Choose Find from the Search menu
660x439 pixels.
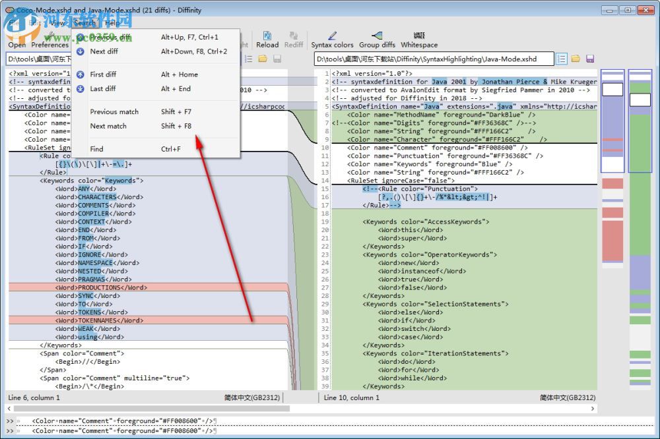point(96,149)
